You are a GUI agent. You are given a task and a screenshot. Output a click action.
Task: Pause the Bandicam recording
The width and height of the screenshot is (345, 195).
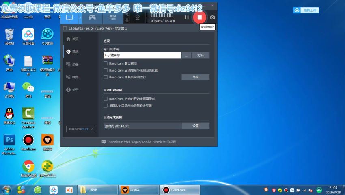[x=187, y=17]
